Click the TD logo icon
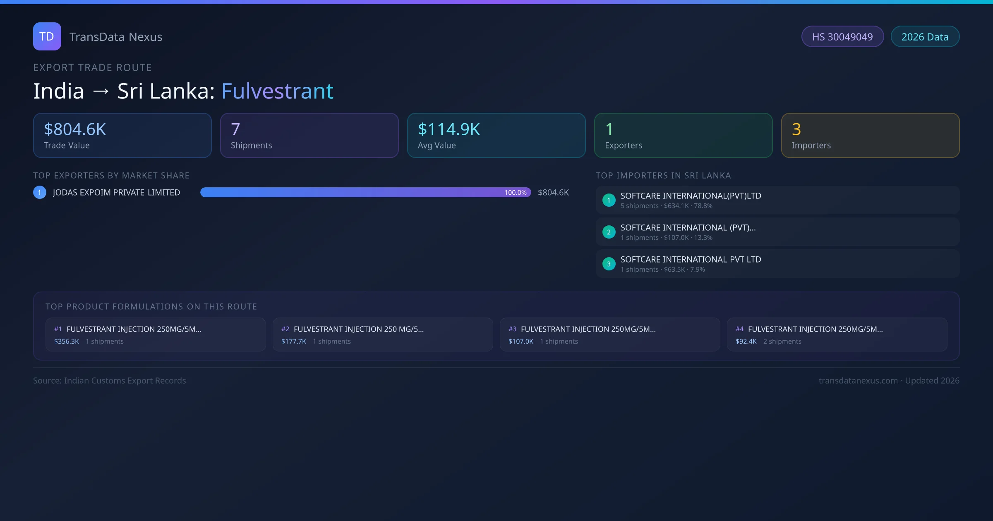 (x=47, y=36)
